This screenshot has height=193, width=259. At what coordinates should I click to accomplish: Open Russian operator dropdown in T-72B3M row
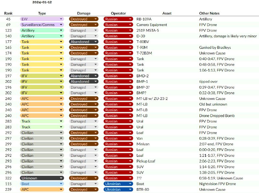click(118, 53)
